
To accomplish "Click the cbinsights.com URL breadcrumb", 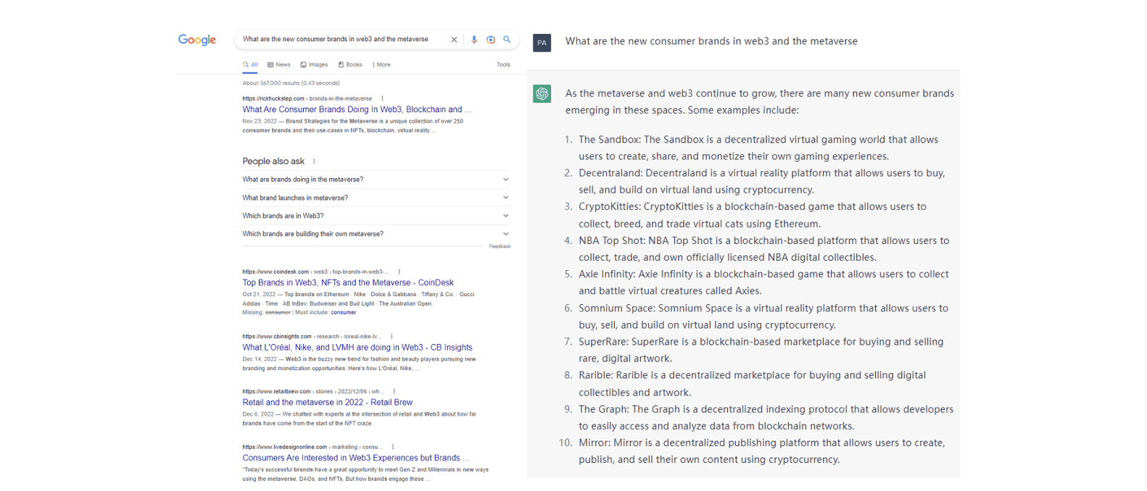I will click(x=312, y=336).
